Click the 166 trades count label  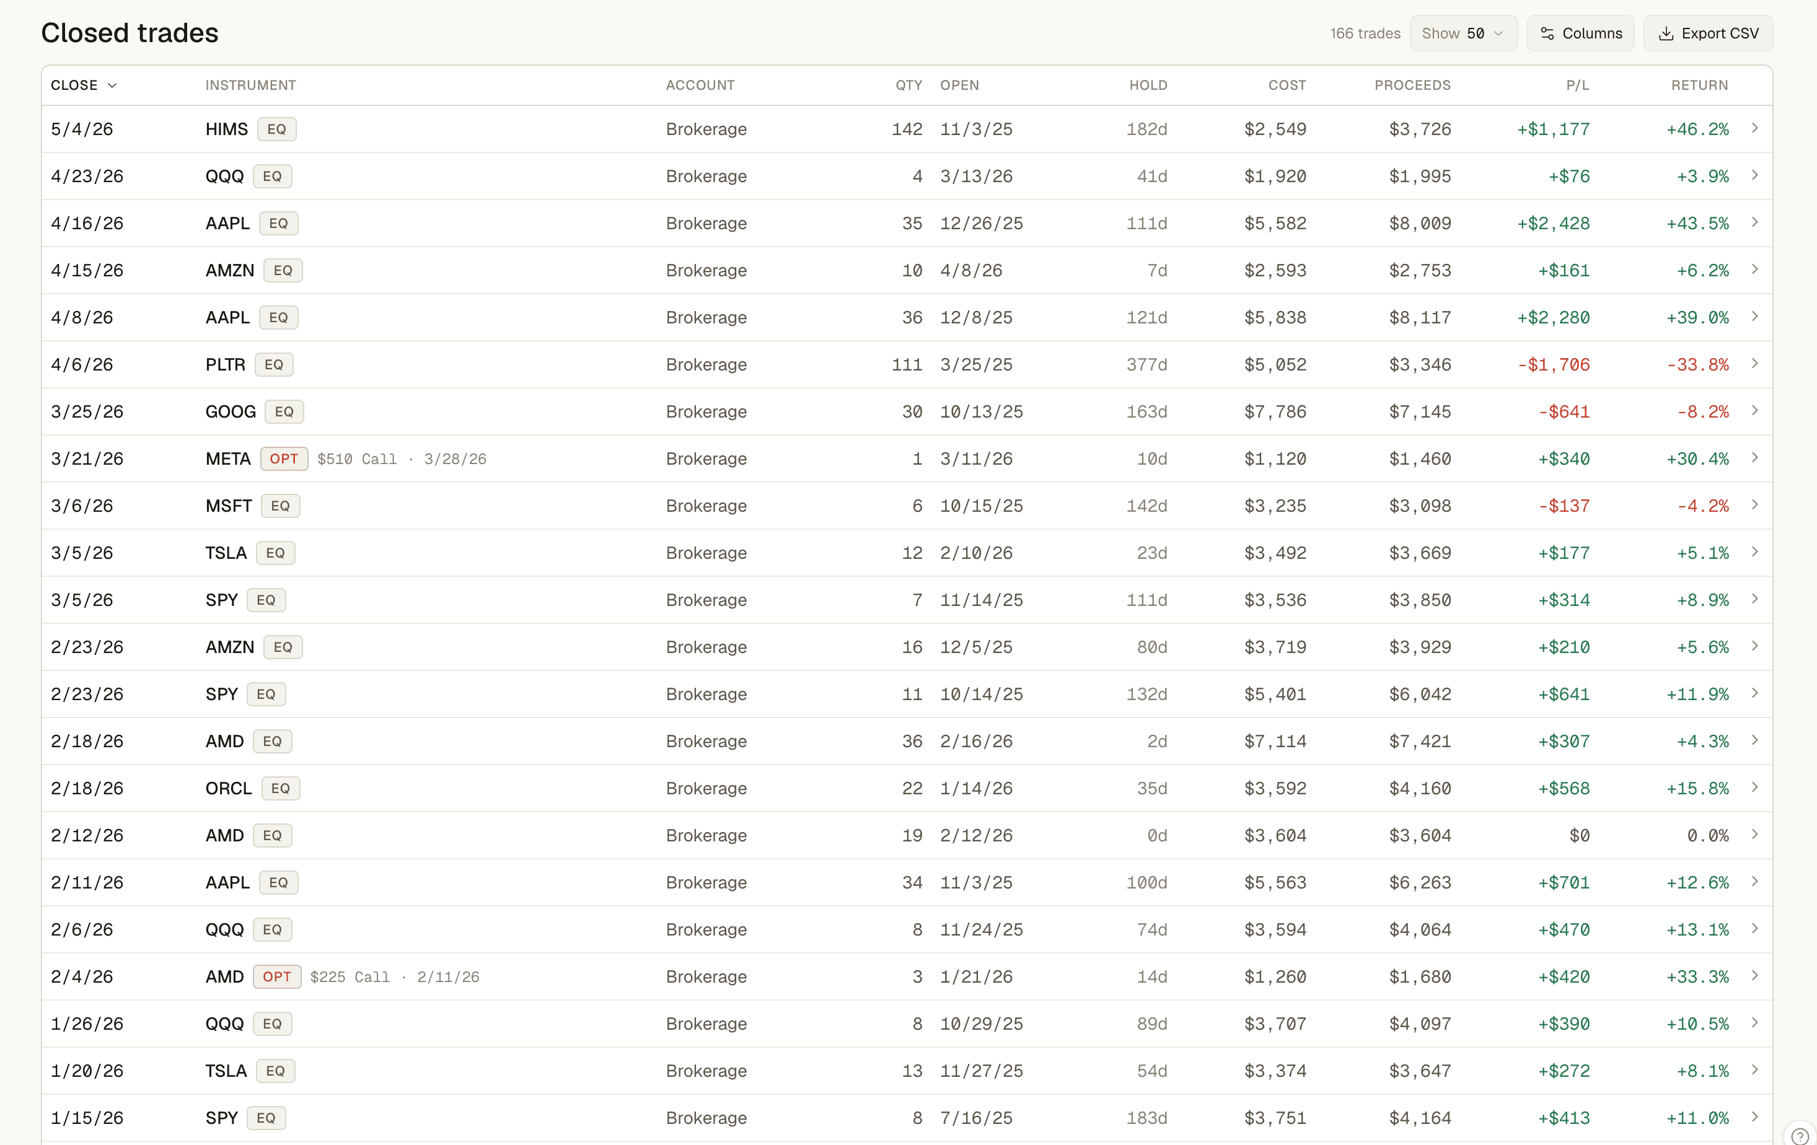(x=1365, y=33)
